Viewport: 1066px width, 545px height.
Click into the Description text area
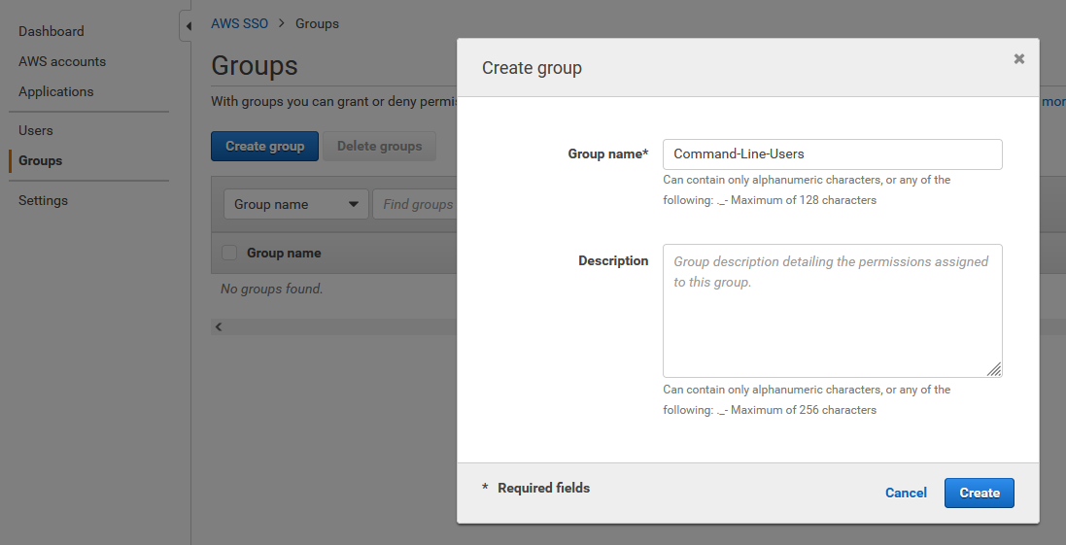832,311
